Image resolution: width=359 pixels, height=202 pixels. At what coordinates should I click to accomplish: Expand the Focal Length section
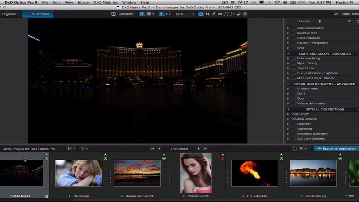pyautogui.click(x=288, y=114)
